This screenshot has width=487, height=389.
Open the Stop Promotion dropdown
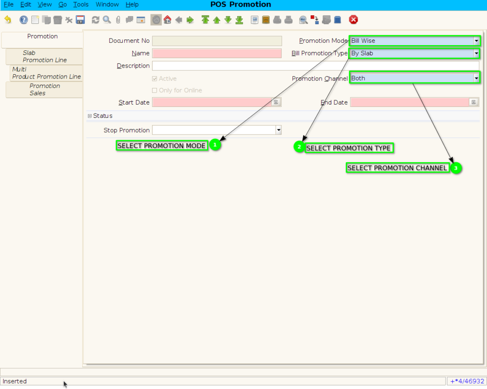[279, 130]
